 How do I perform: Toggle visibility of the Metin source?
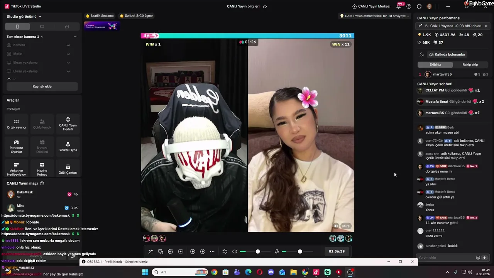pos(68,54)
